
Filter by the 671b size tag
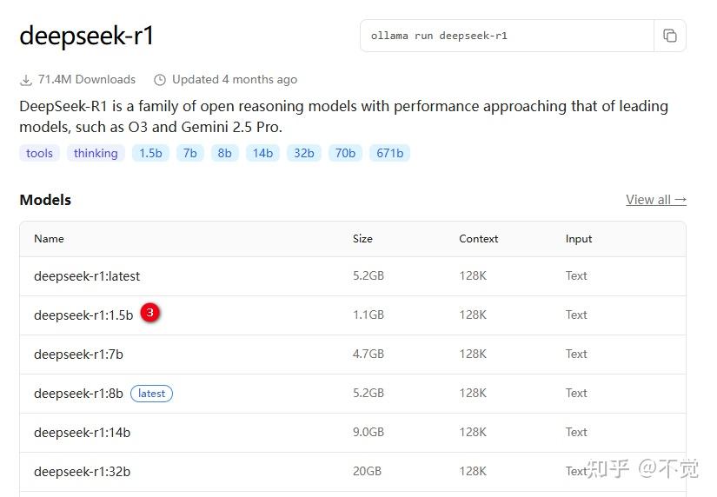pyautogui.click(x=389, y=154)
